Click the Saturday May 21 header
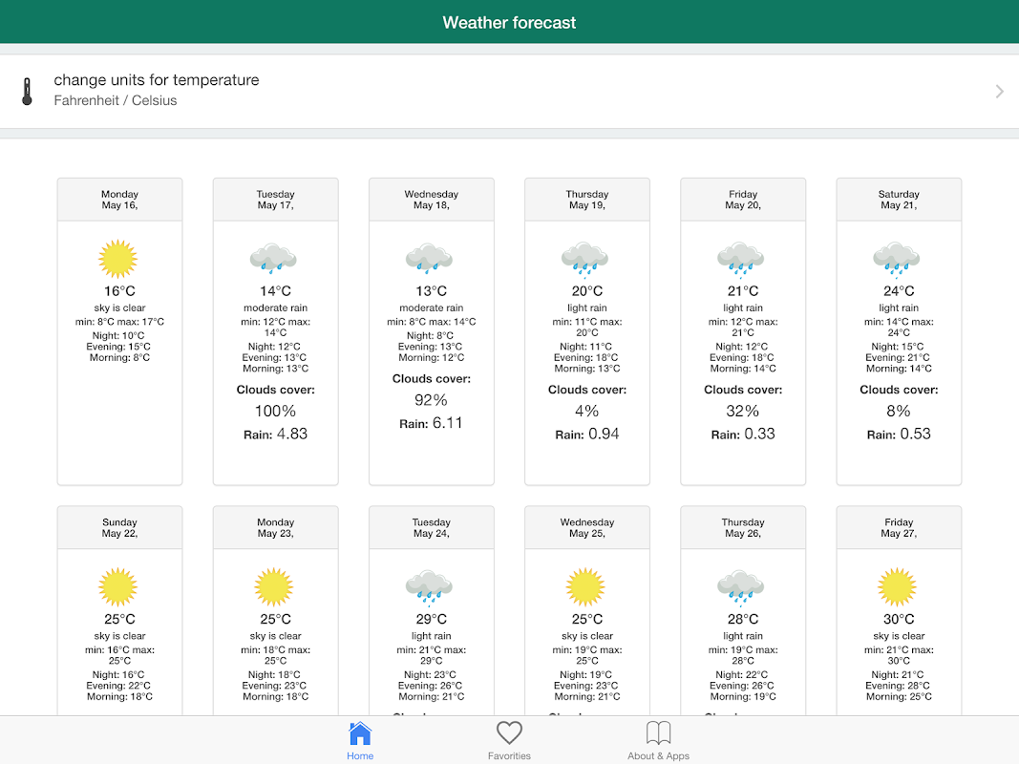This screenshot has height=764, width=1019. tap(899, 200)
